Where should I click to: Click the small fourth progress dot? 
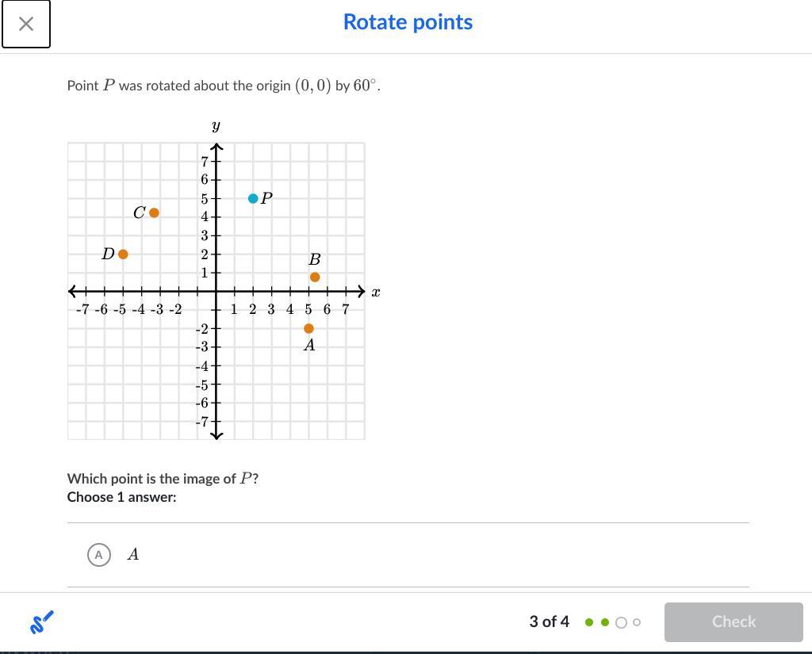tap(637, 622)
